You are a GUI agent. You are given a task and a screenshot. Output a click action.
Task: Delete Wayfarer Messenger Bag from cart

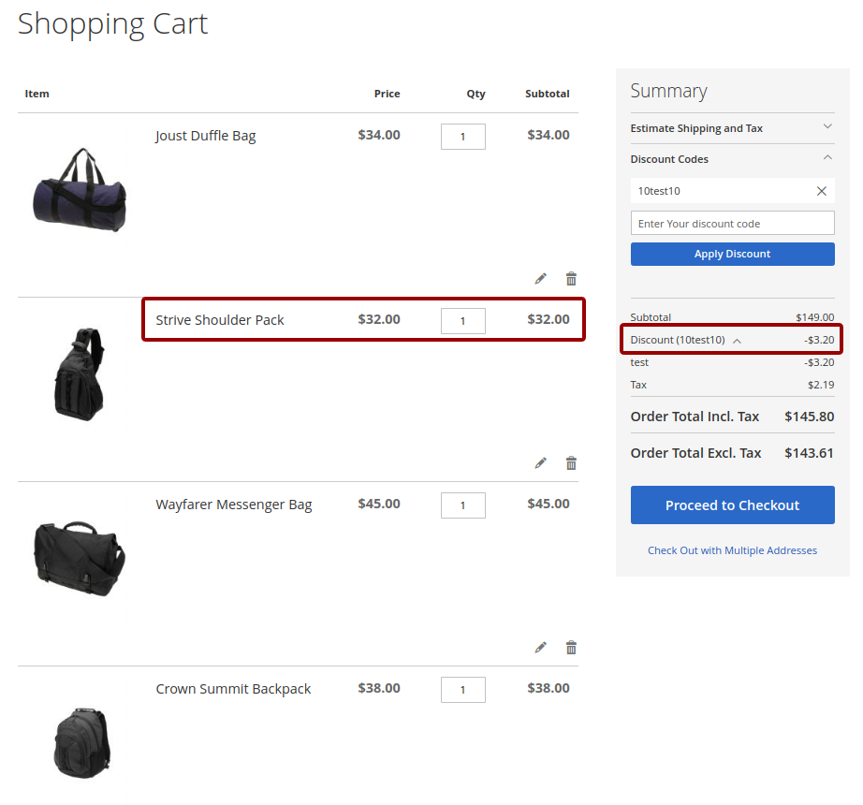click(x=571, y=648)
